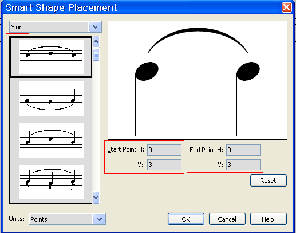Select the slur over stems thumbnail with dotted notes
This screenshot has width=296, height=233.
(51, 182)
